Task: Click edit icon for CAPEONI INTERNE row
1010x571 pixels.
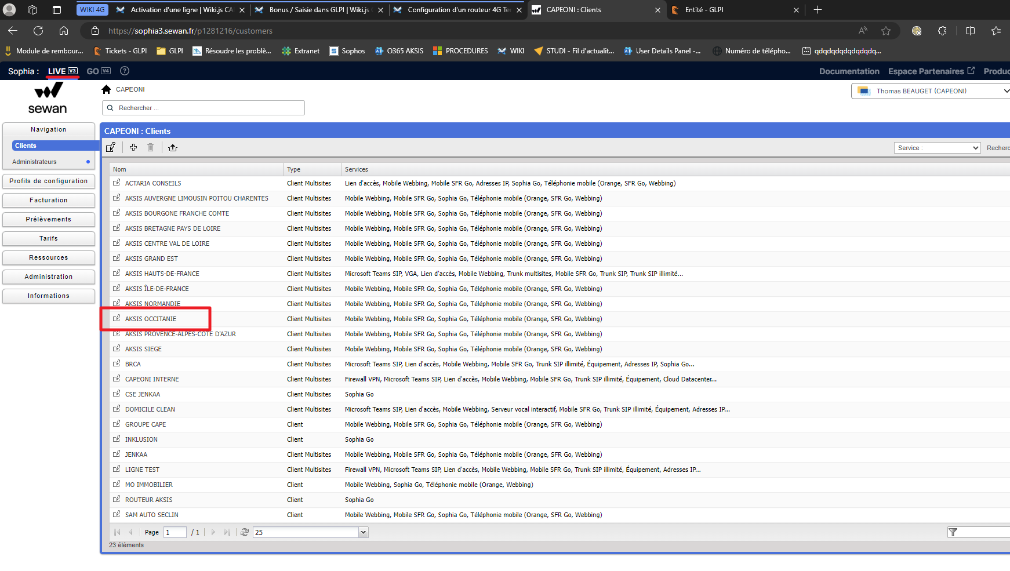Action: coord(117,379)
